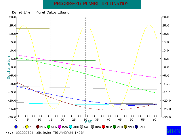Click age 30 tick on x-axis
The height and width of the screenshot is (137, 183).
point(85,119)
